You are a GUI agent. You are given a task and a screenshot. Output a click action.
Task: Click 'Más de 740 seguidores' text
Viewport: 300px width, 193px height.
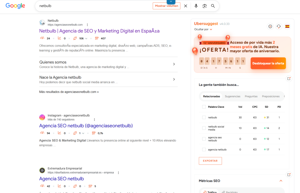[61, 120]
